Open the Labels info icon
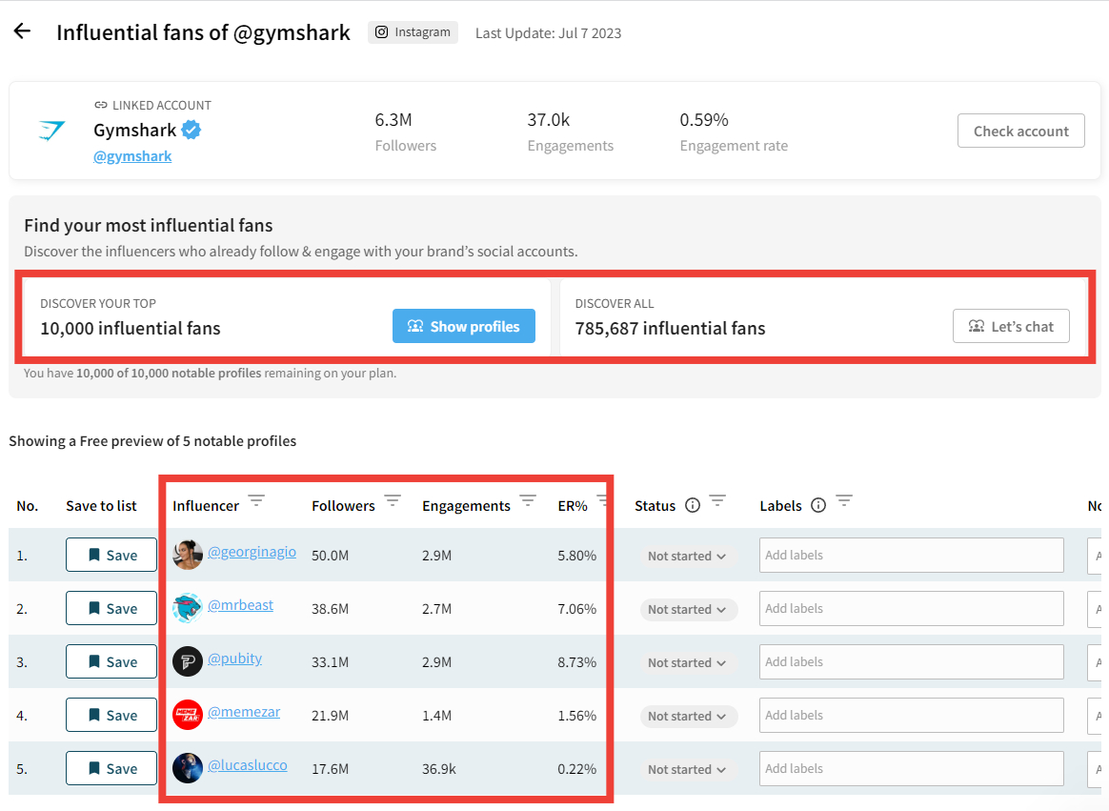Viewport: 1109px width, 811px height. click(818, 505)
